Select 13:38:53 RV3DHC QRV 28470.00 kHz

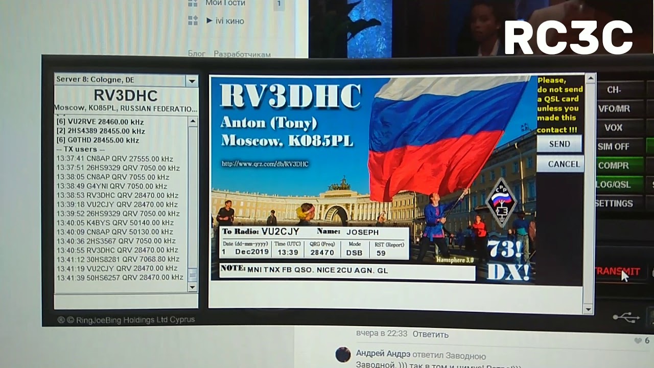pyautogui.click(x=118, y=195)
